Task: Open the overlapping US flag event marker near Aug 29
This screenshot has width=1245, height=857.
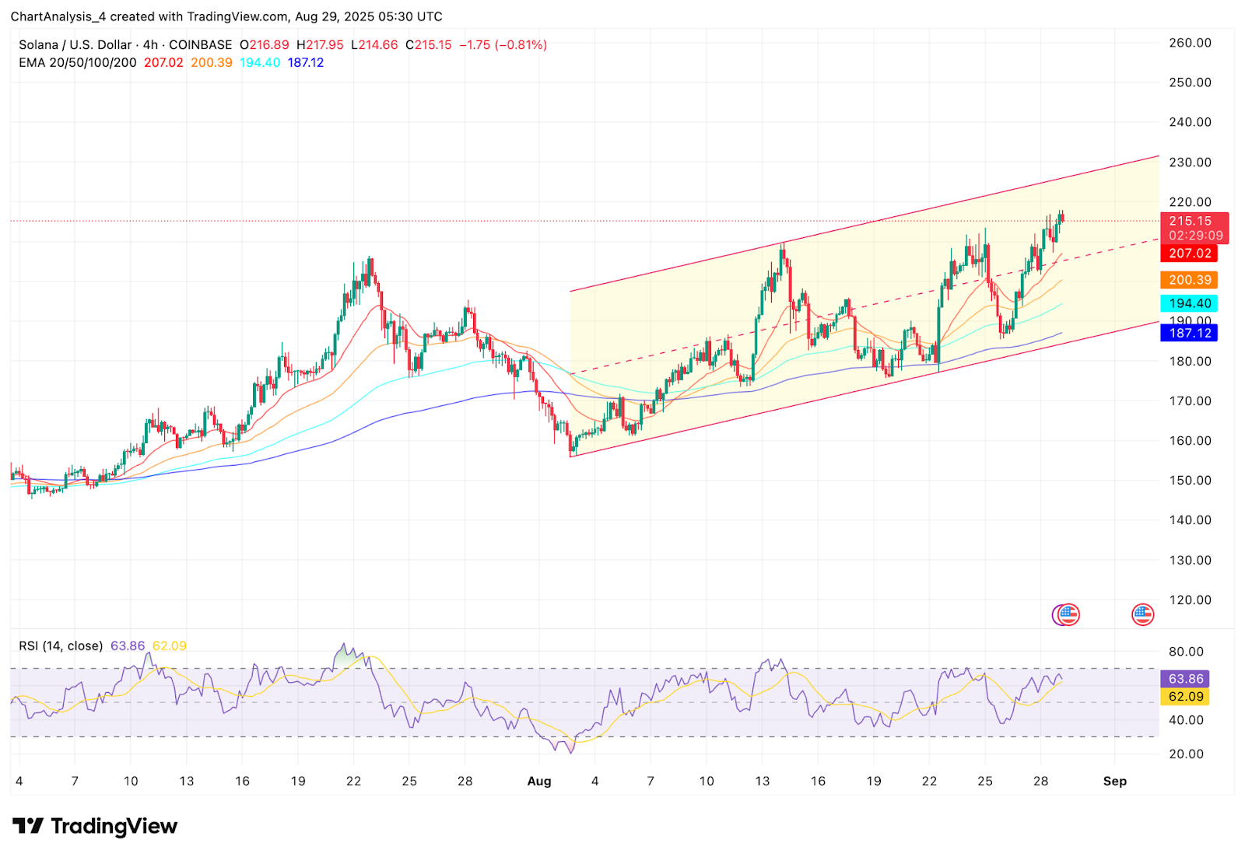Action: (1067, 614)
